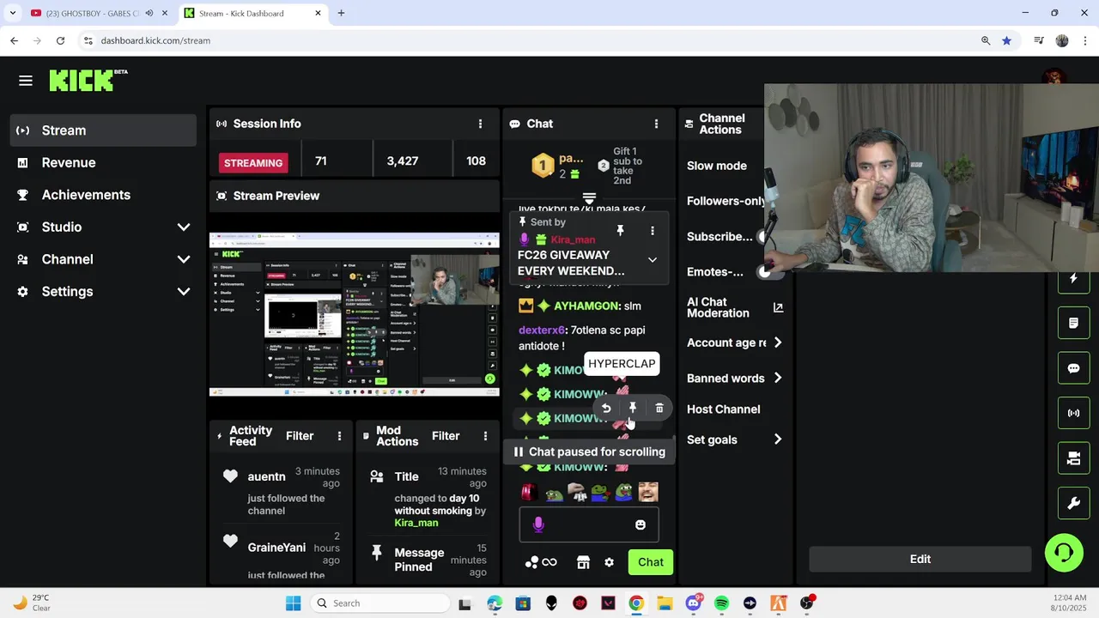Open Activity Feed three-dot menu

coord(339,436)
